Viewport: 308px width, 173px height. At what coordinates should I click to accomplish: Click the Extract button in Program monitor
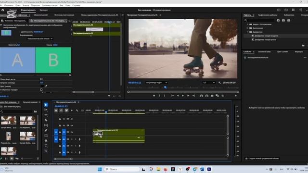206,96
